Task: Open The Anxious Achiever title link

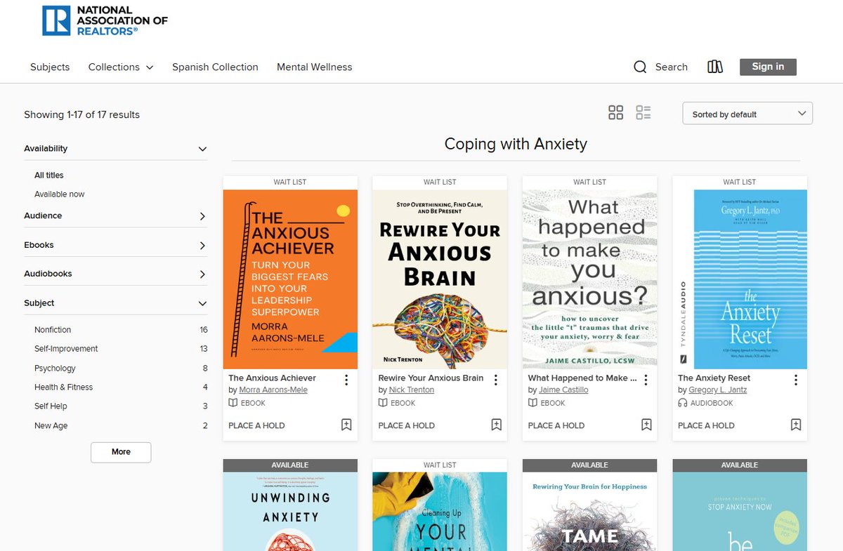Action: (273, 378)
